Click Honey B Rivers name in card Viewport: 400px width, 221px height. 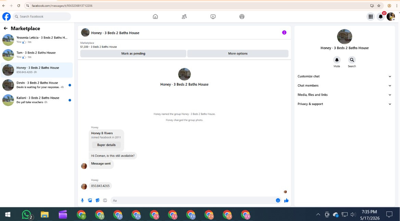102,133
